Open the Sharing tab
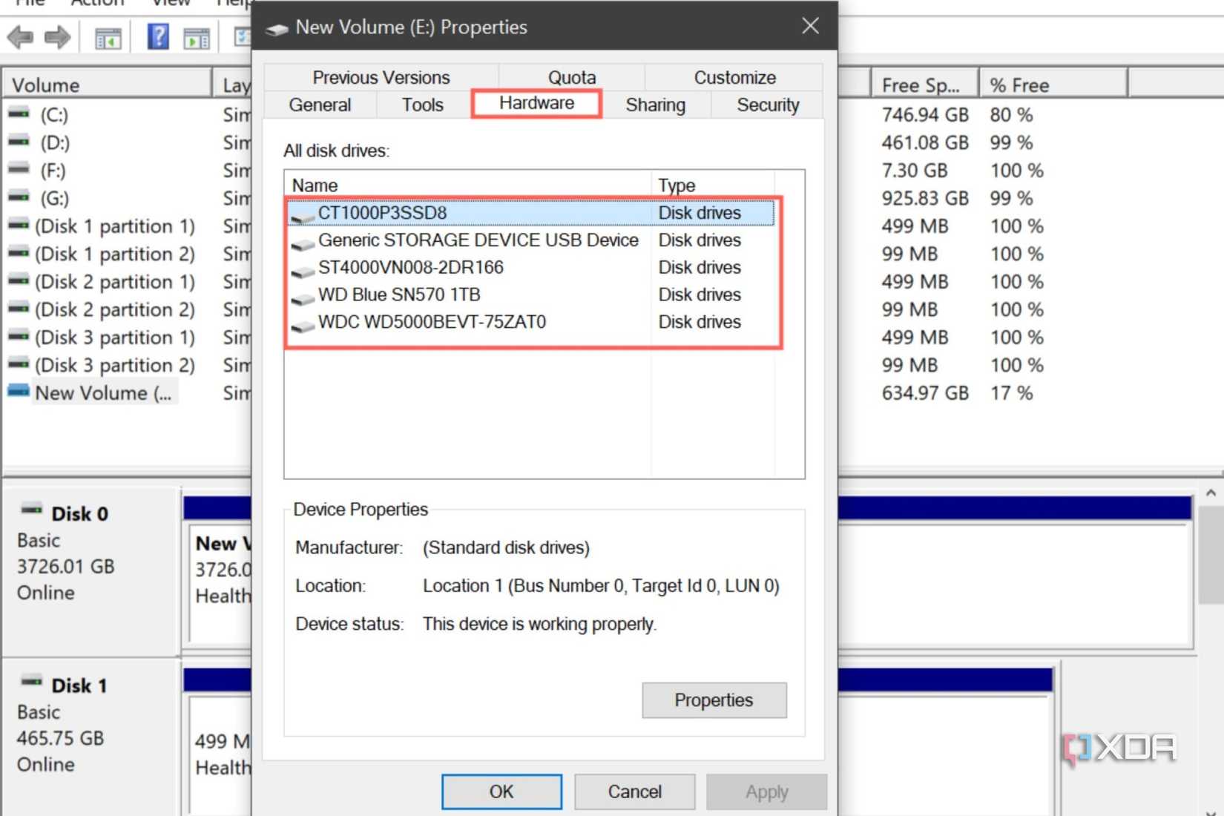The width and height of the screenshot is (1224, 816). [655, 105]
